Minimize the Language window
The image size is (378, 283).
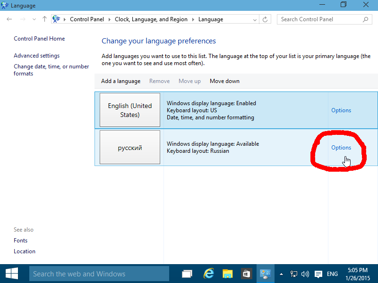coord(322,5)
